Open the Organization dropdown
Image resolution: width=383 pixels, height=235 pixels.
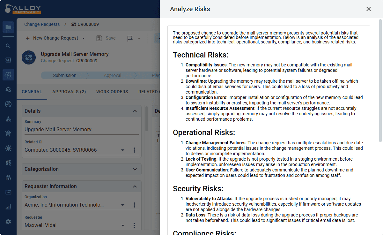(123, 205)
